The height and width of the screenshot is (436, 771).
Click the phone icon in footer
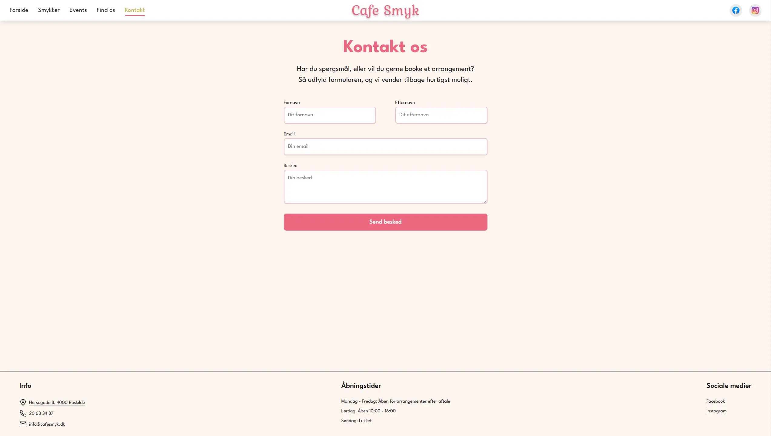coord(23,413)
